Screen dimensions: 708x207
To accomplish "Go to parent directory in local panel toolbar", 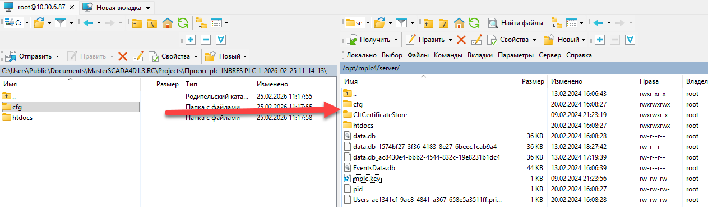I will coord(137,23).
